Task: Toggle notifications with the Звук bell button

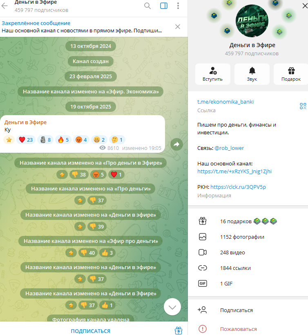Action: [x=252, y=74]
